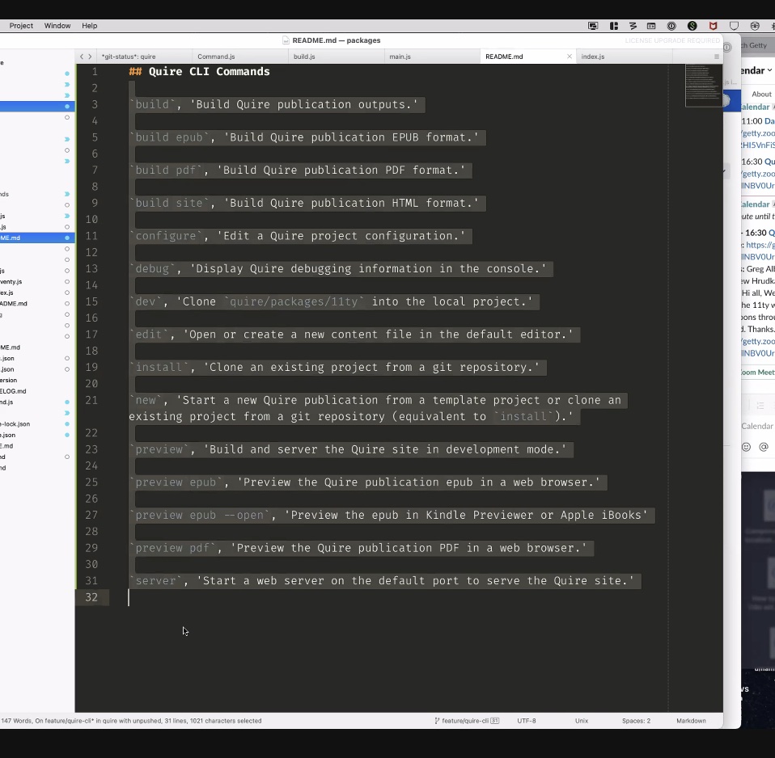This screenshot has width=775, height=758.
Task: Click the status circle beside venty.js
Action: point(66,281)
